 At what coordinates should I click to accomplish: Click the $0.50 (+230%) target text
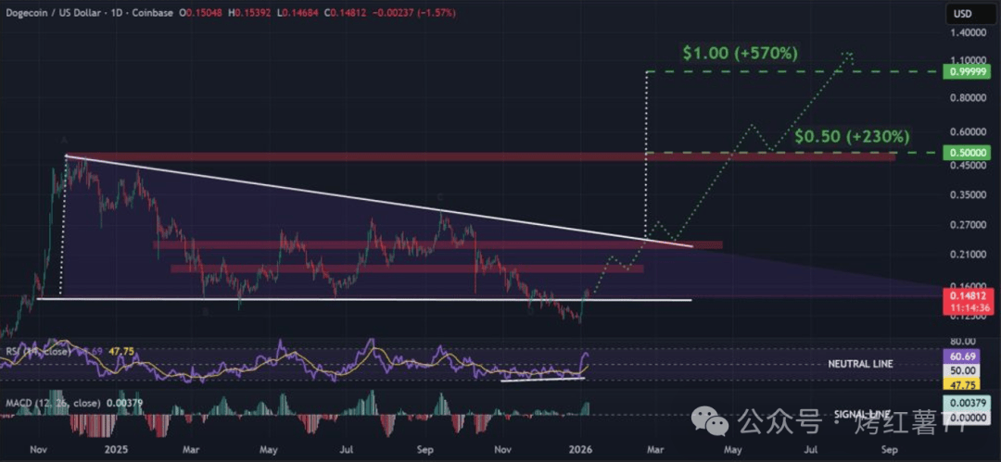849,136
